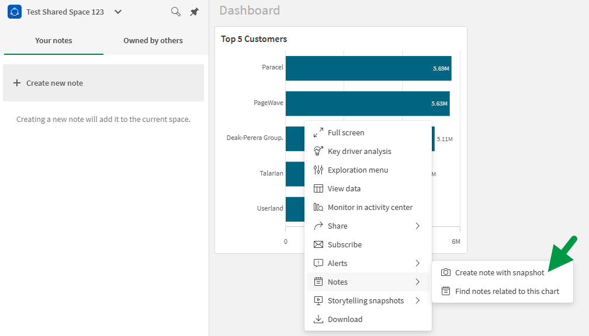Image resolution: width=589 pixels, height=336 pixels.
Task: Click the Key driver analysis lightbulb icon
Action: pyautogui.click(x=318, y=152)
